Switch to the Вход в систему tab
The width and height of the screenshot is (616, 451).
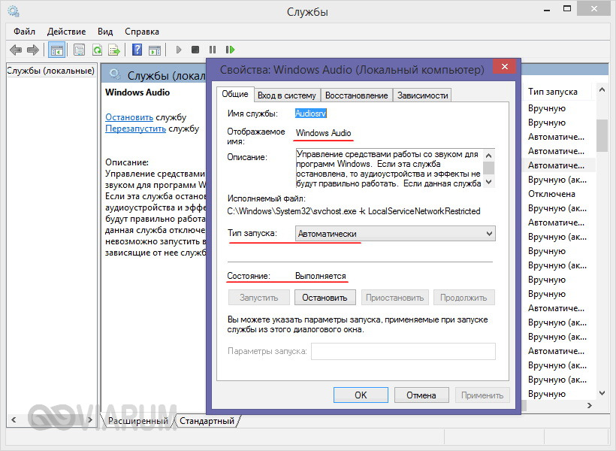coord(287,95)
